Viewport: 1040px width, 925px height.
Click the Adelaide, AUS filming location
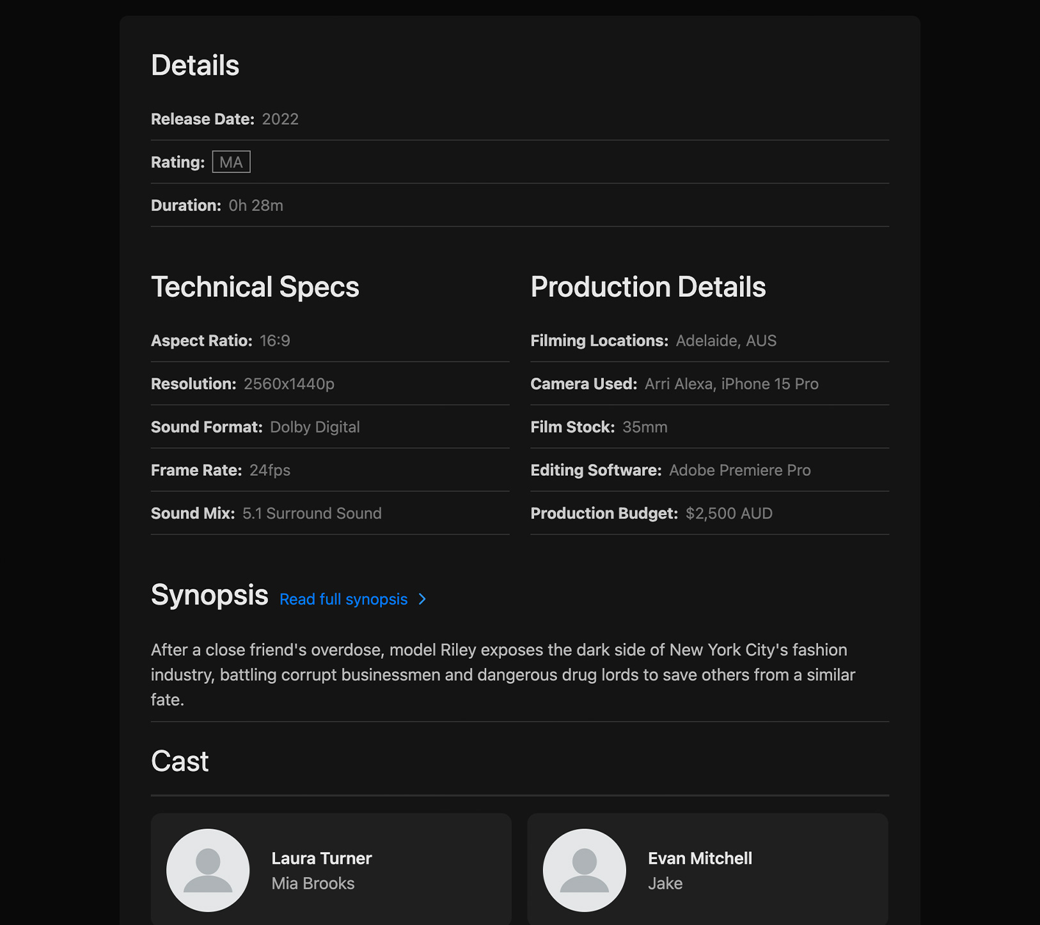[x=726, y=340]
